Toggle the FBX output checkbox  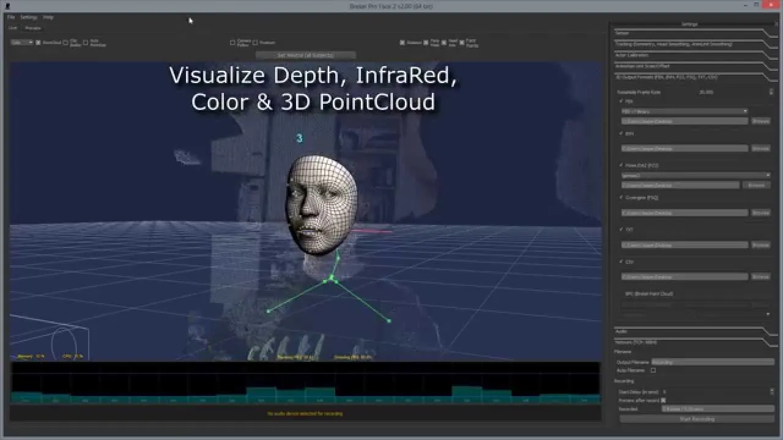click(622, 101)
